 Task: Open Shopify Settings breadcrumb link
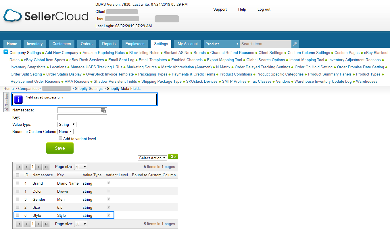89,88
